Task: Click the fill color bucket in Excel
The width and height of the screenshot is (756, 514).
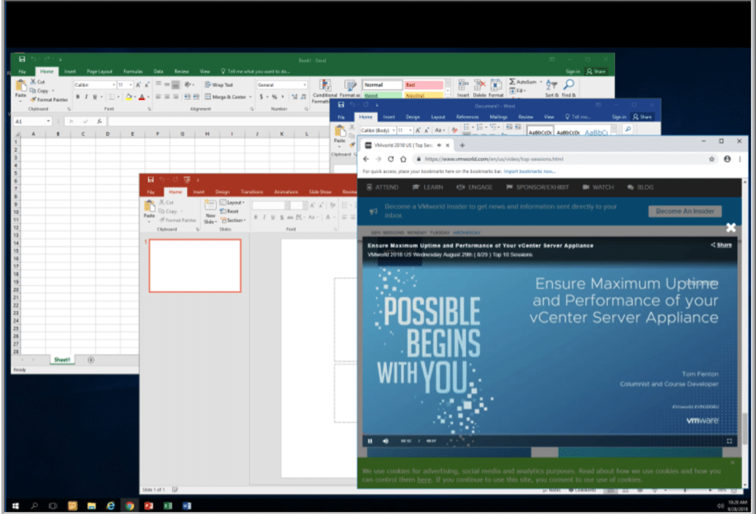Action: (x=129, y=97)
